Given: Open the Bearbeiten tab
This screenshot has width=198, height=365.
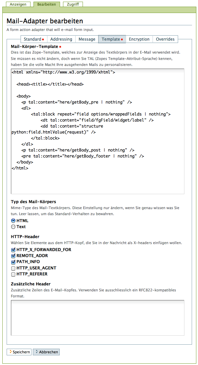Looking at the screenshot, I should click(x=47, y=4).
